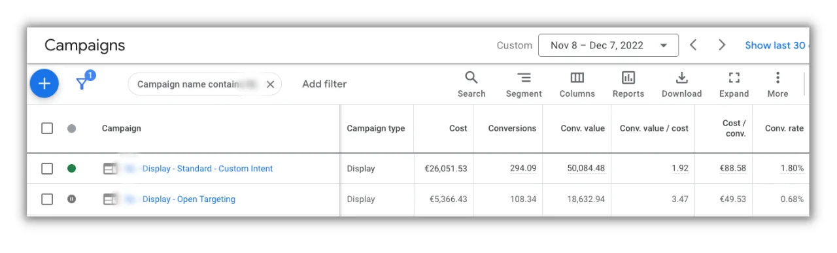Click the Custom label beside date range
The image size is (837, 253).
[x=515, y=46]
